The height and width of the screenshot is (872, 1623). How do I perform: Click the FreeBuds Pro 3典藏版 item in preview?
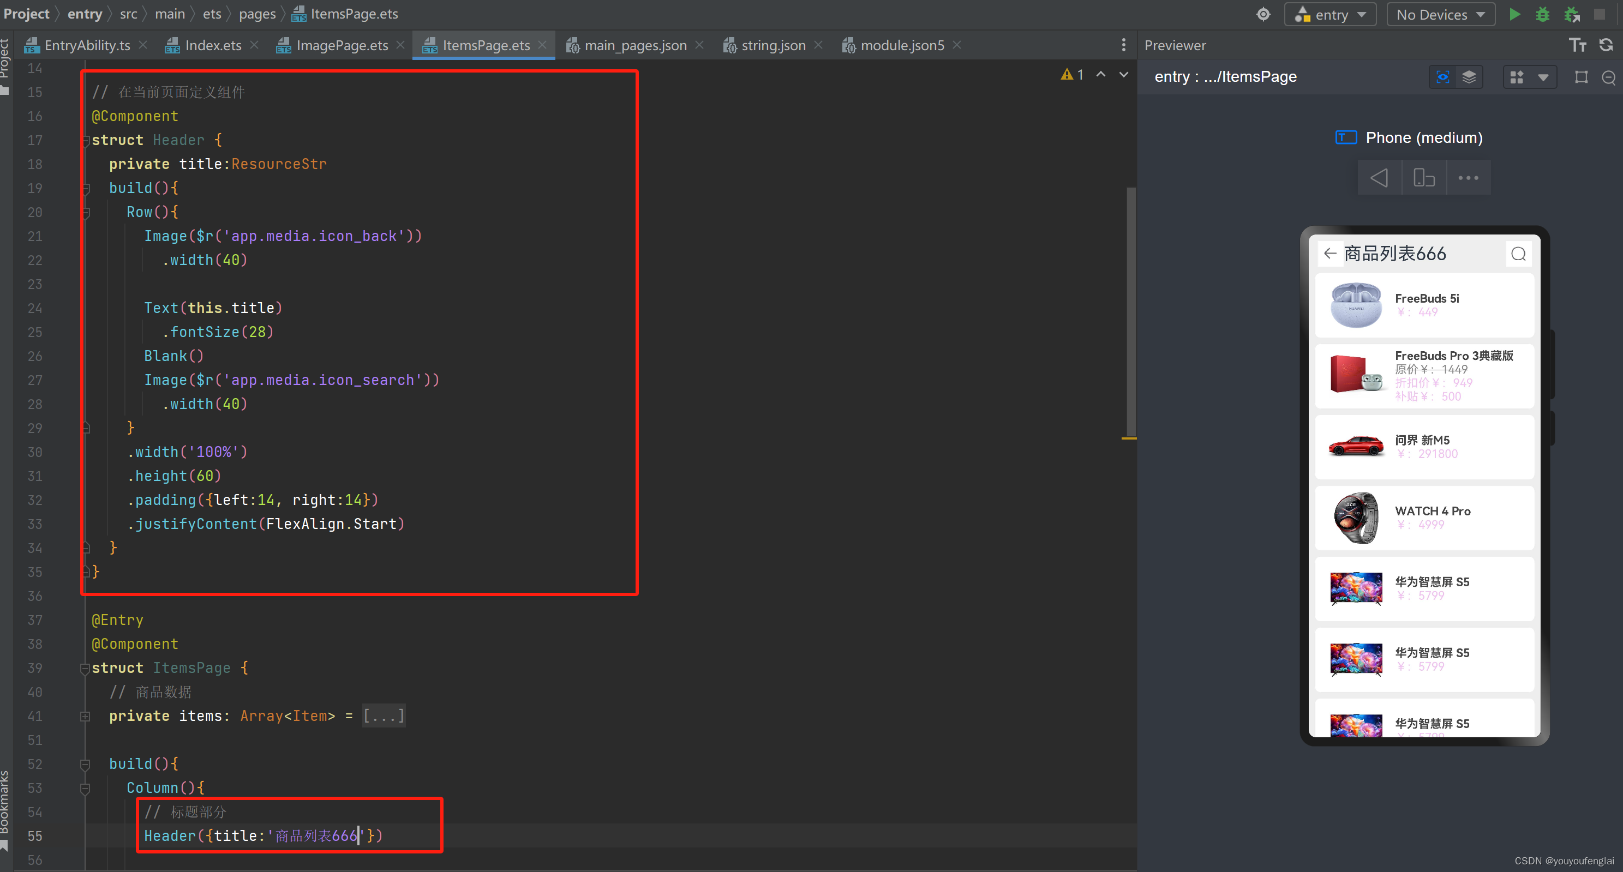[1423, 375]
